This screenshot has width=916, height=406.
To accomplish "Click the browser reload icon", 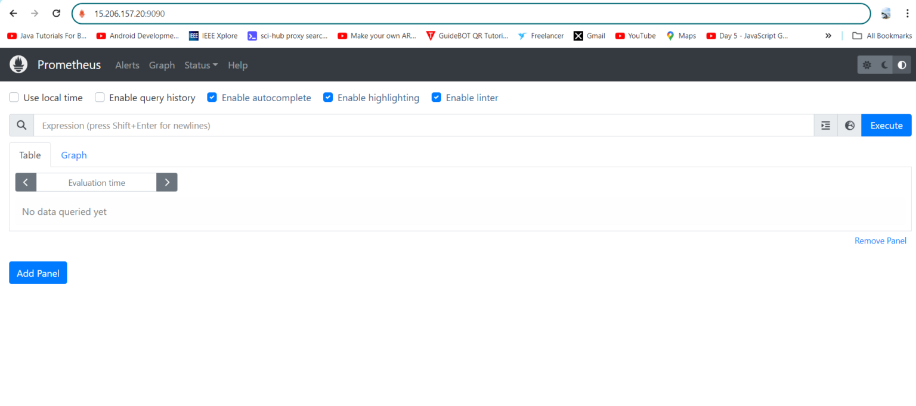I will [x=56, y=13].
